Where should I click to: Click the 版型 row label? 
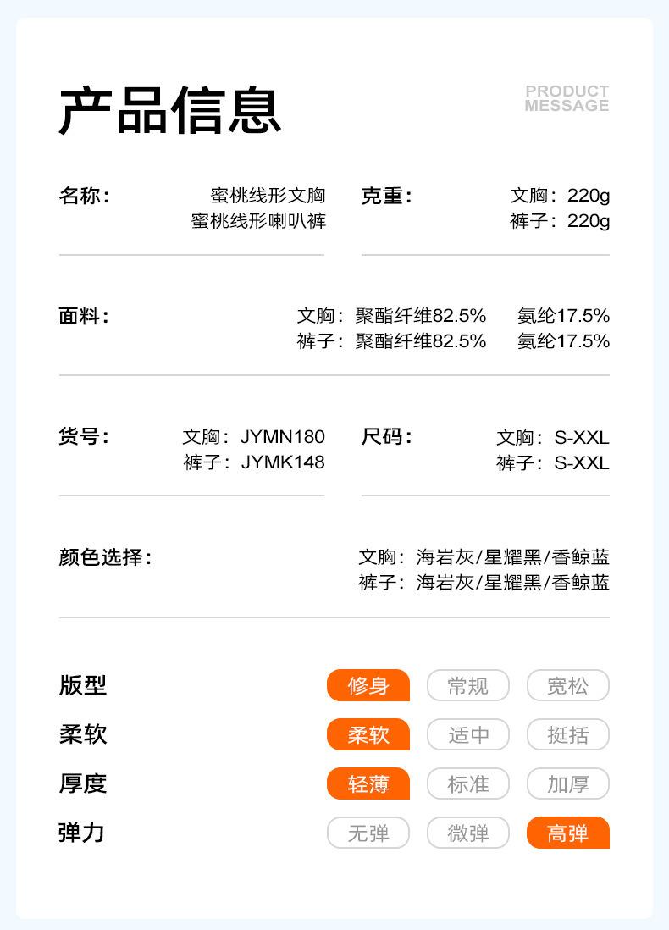[83, 685]
